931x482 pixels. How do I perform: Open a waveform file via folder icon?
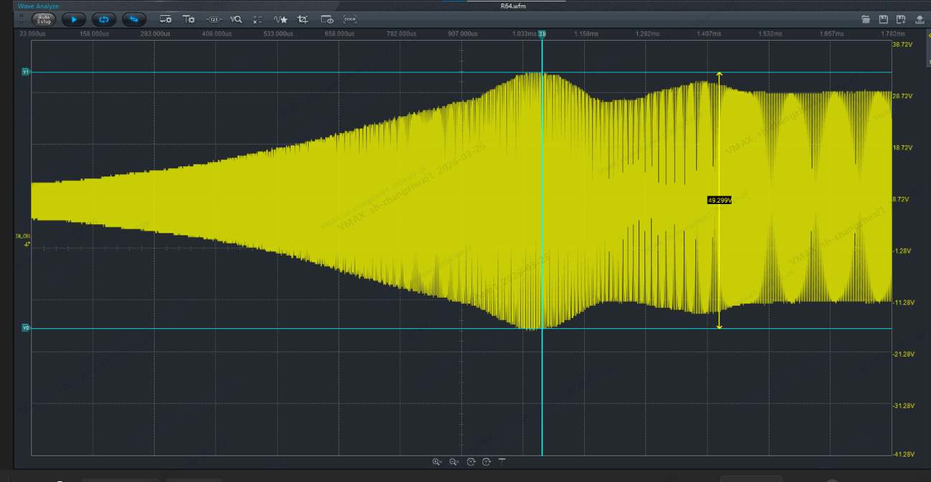click(866, 19)
